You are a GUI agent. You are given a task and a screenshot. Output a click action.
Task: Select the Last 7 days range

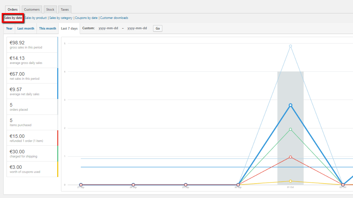point(69,29)
